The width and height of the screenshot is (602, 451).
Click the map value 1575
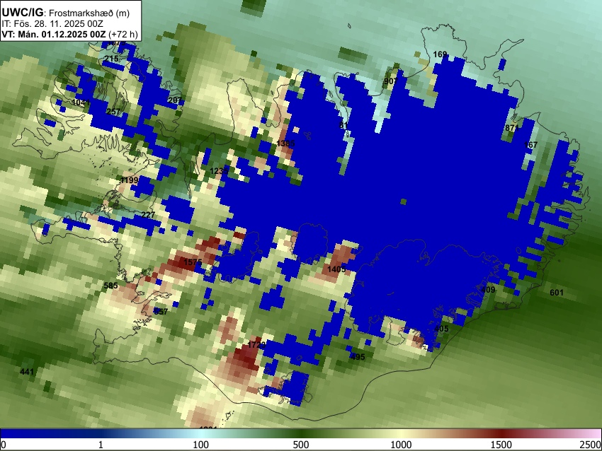pos(193,262)
